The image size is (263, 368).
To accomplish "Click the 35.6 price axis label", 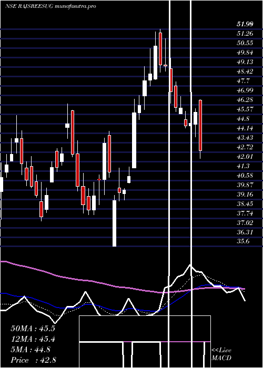I will 244,242.
